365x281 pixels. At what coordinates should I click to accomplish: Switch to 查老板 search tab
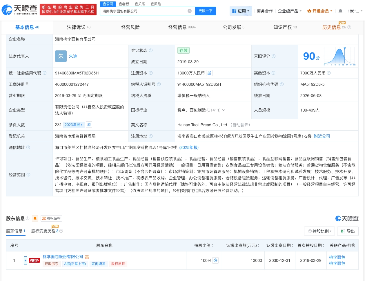coord(124,4)
